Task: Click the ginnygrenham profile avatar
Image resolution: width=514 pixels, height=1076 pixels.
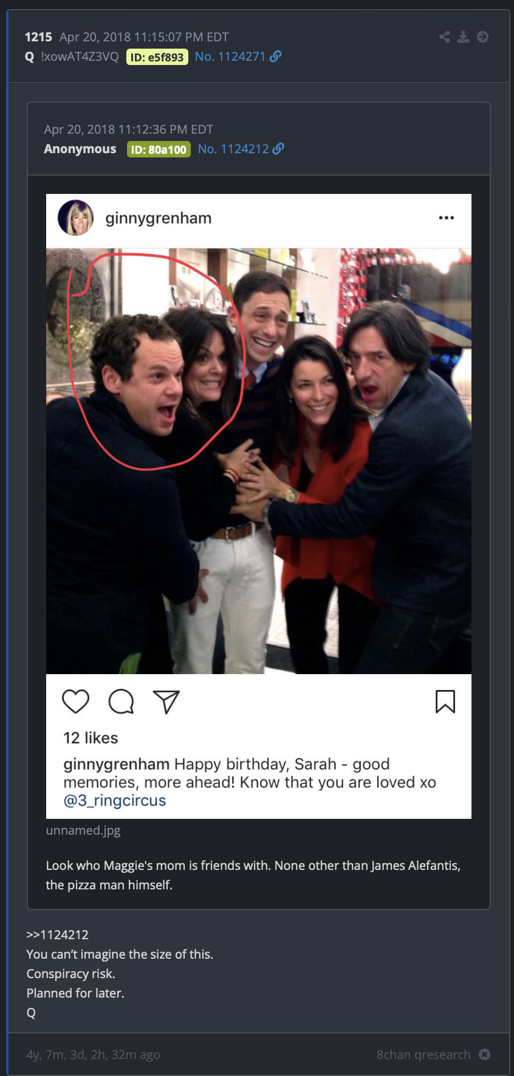Action: tap(76, 218)
